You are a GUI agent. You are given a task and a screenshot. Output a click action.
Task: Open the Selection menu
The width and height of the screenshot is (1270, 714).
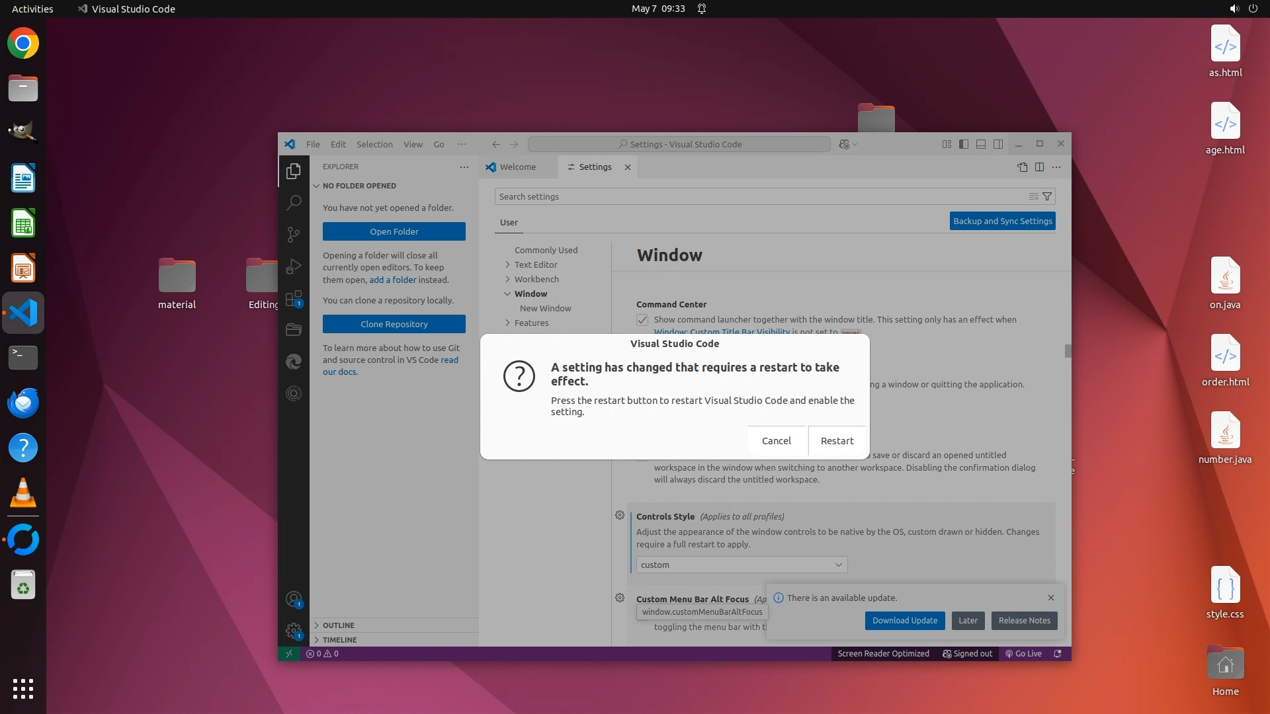374,144
